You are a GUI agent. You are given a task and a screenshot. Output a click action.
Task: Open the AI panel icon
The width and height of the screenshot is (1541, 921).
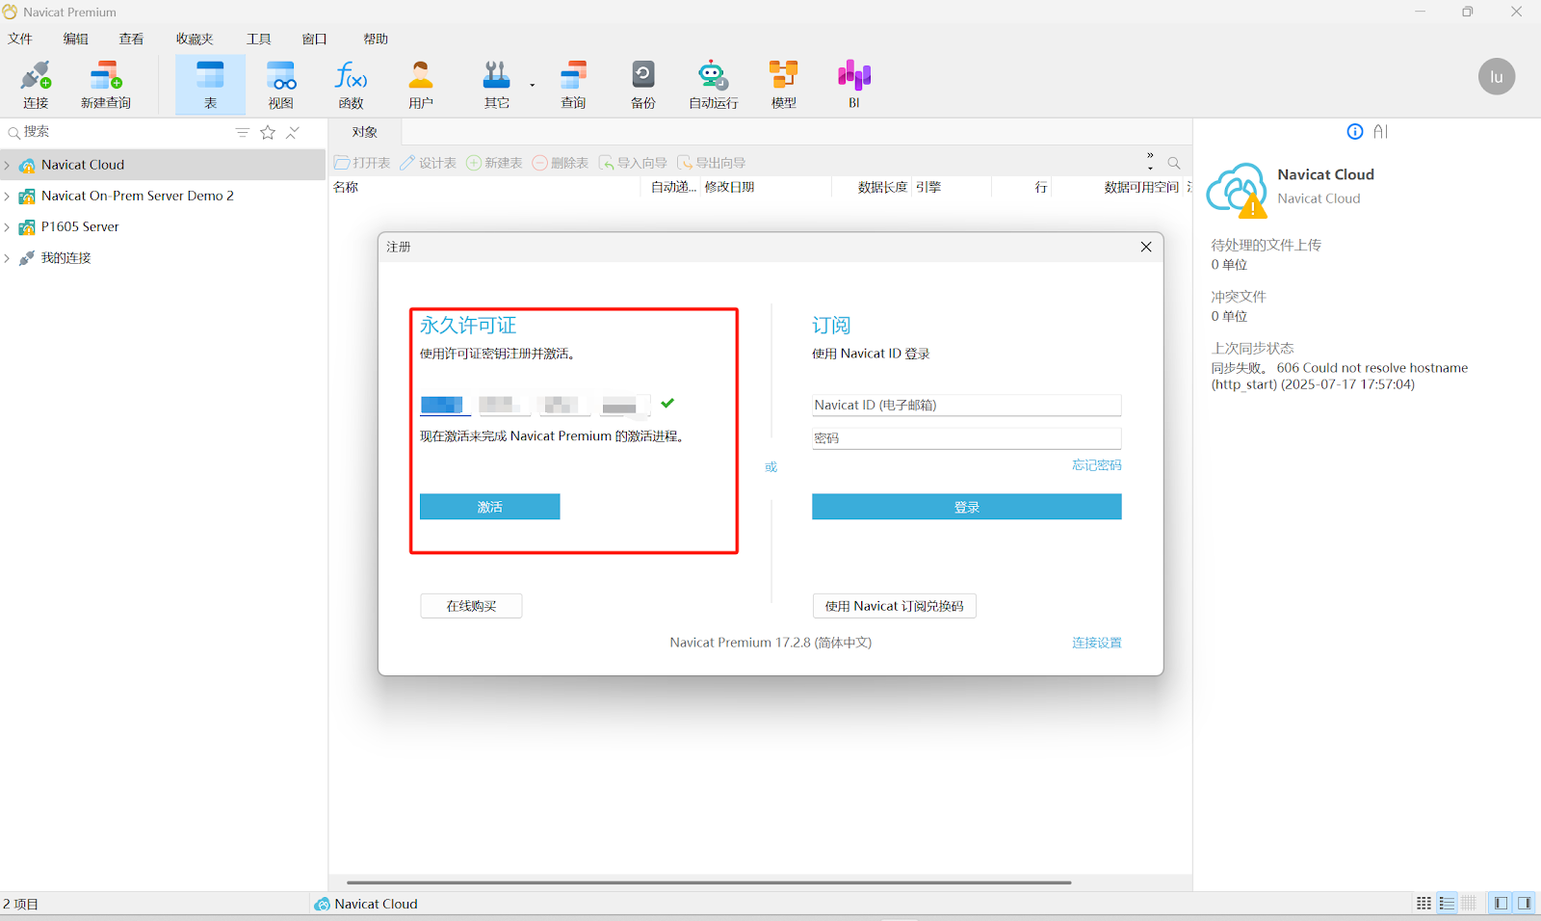coord(1381,132)
